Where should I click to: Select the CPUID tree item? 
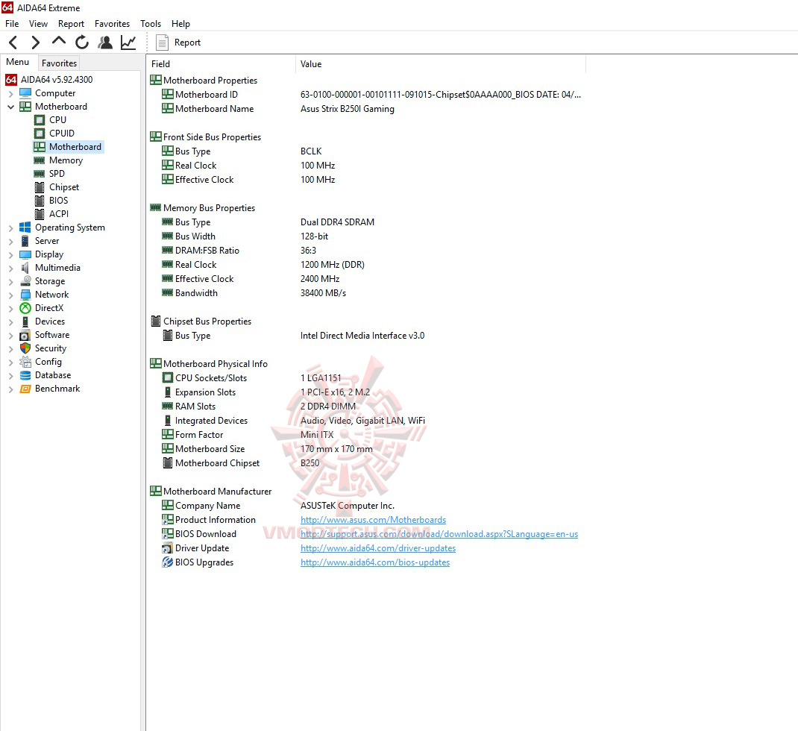(62, 134)
